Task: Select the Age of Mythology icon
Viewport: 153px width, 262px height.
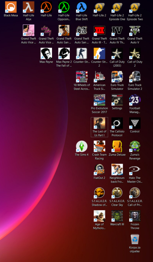Action: (x=99, y=216)
